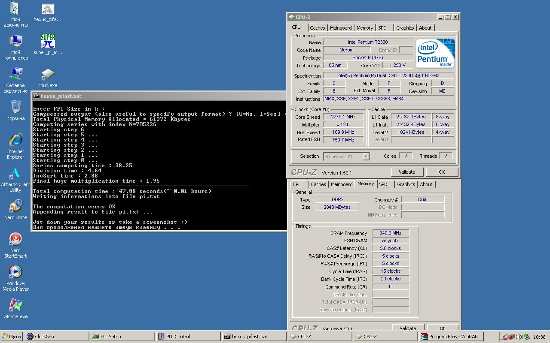Click the memory Type DDR2 value

pyautogui.click(x=337, y=199)
